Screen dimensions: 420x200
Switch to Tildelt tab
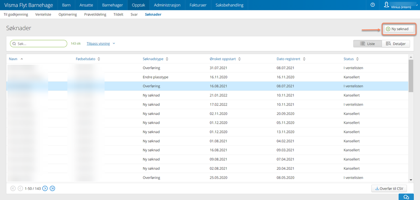tap(119, 14)
